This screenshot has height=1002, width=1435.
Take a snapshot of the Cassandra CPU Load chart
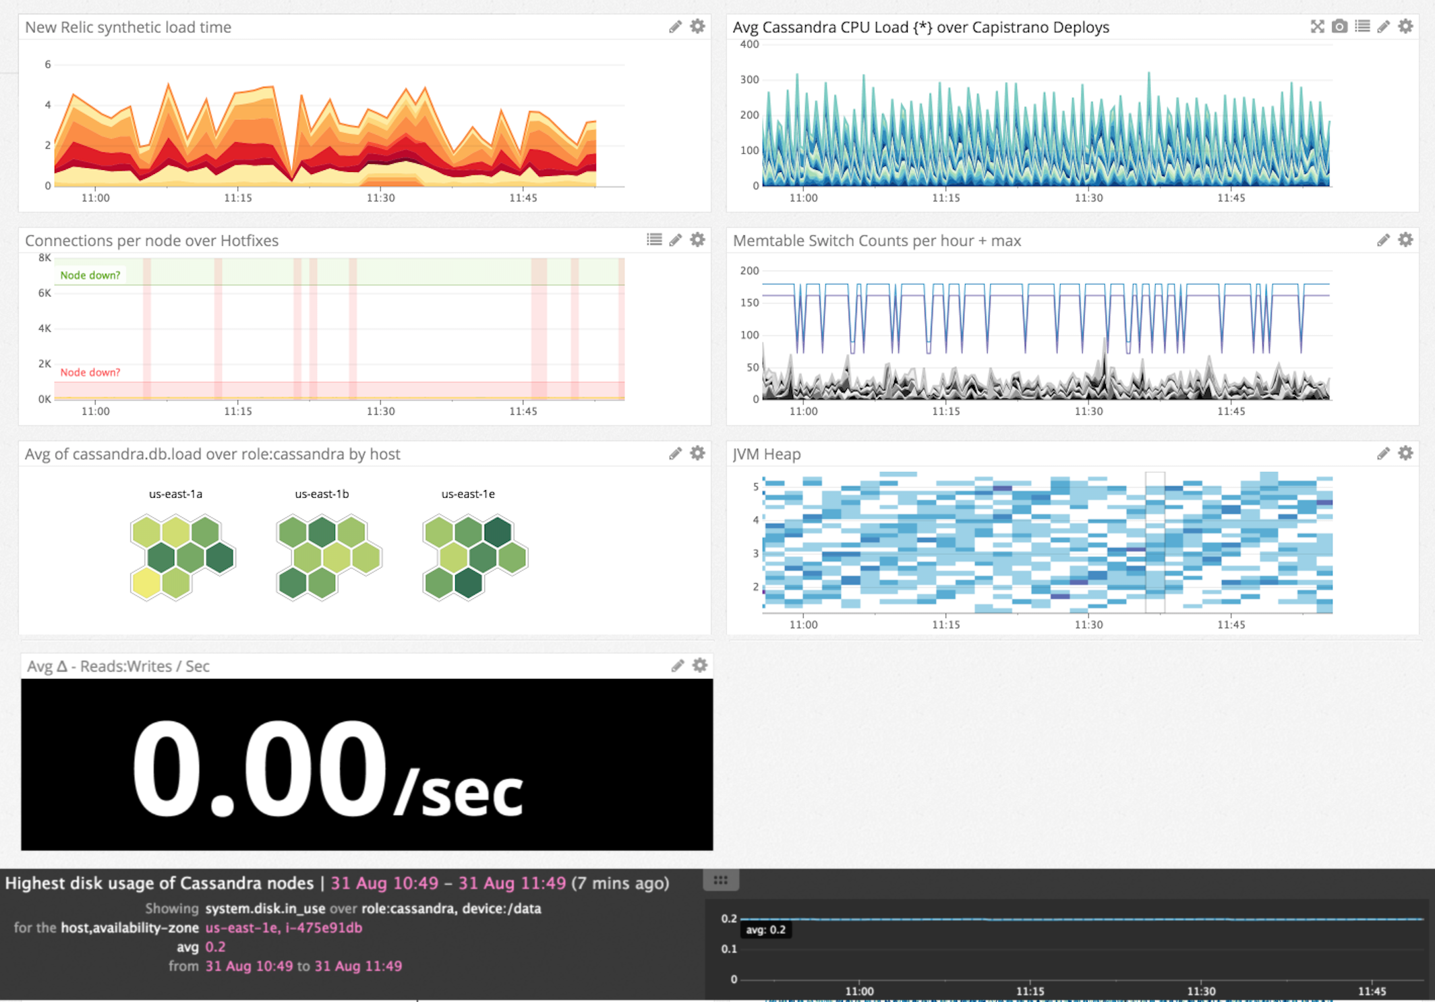1339,27
